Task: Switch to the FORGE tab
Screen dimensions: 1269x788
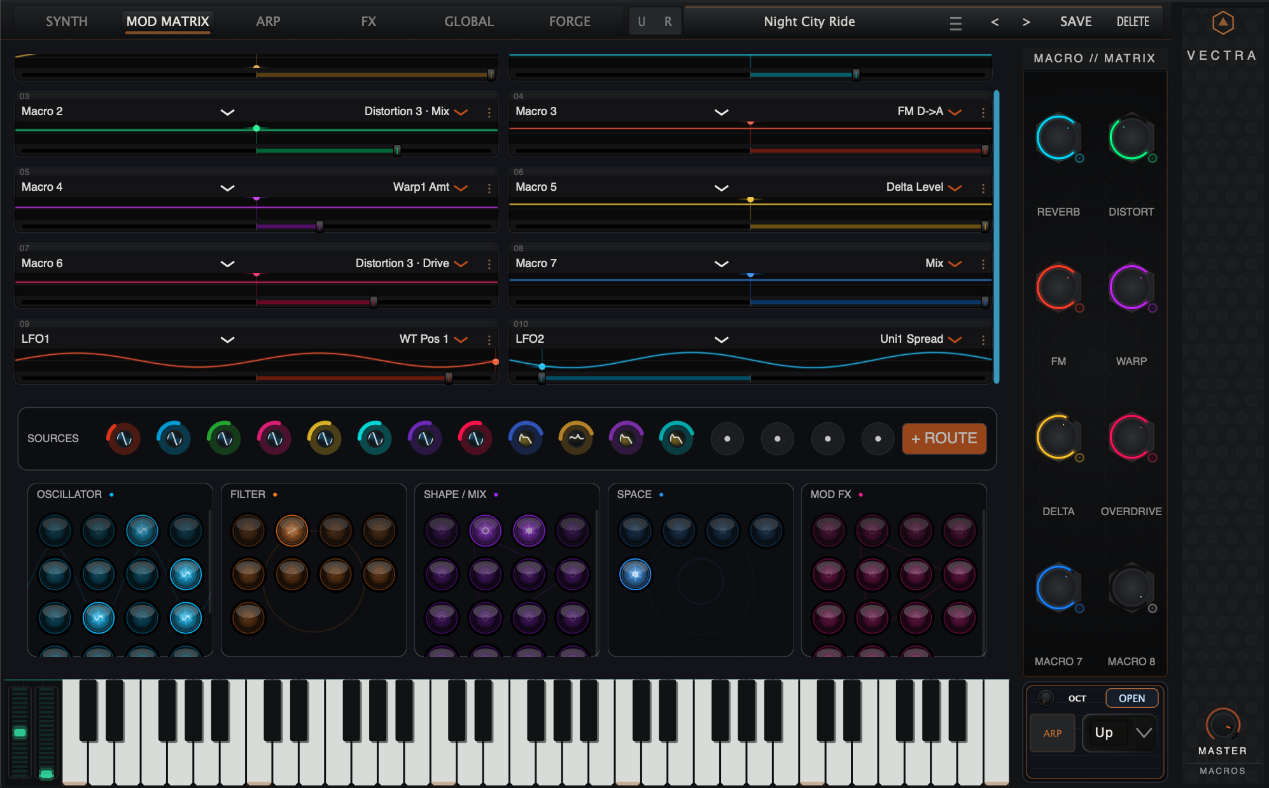Action: click(x=570, y=22)
